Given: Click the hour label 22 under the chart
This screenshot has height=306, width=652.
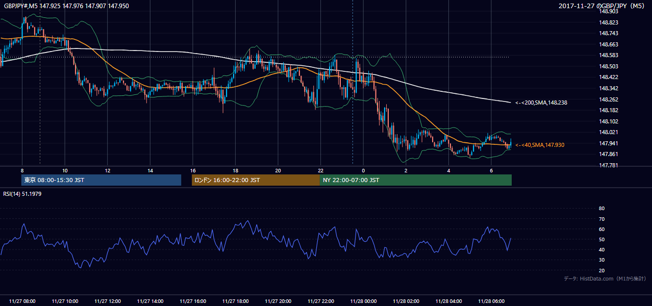Looking at the screenshot, I should click(320, 170).
